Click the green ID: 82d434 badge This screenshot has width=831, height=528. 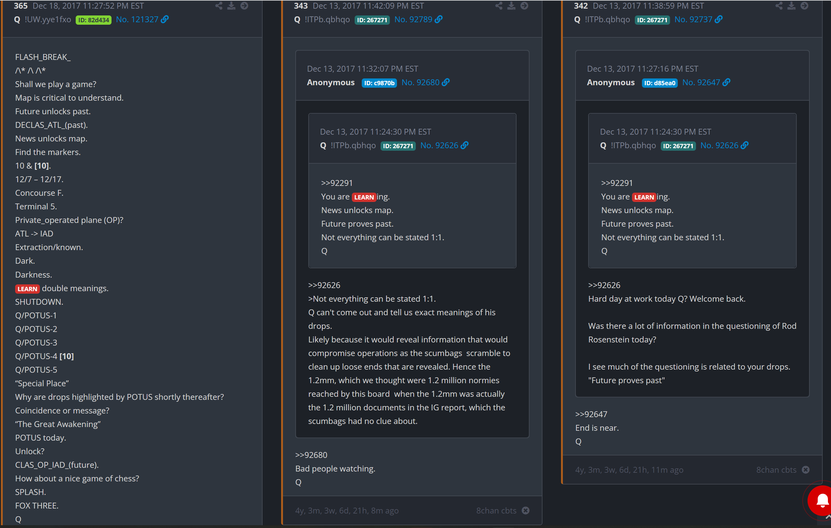(x=93, y=20)
